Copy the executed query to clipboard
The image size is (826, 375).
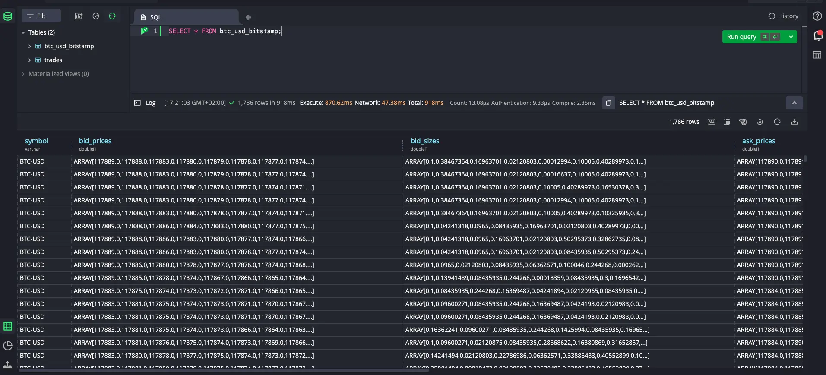pos(608,103)
